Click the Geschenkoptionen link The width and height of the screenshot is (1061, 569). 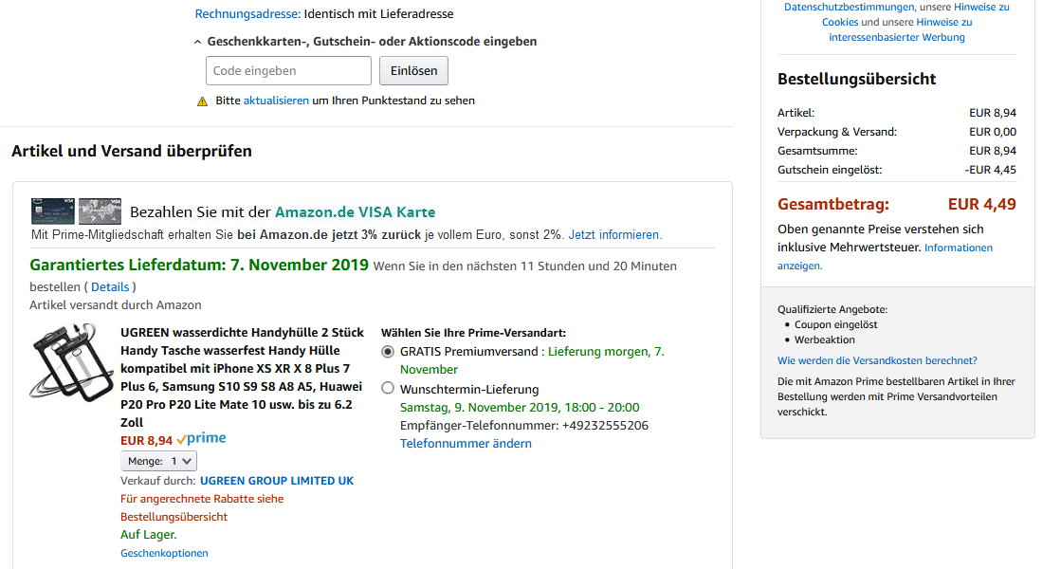coord(164,553)
